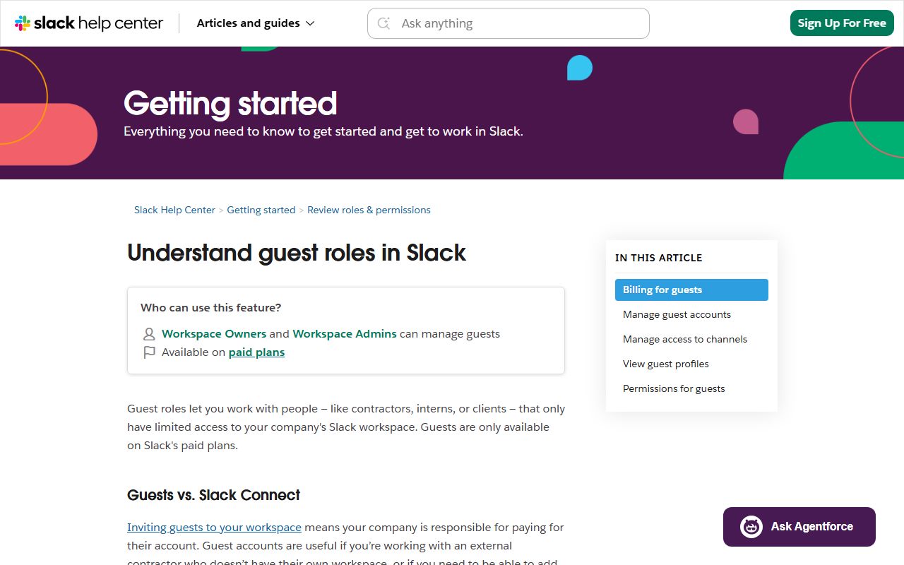Click the 'IN THIS ARTICLE' heading

pyautogui.click(x=658, y=258)
